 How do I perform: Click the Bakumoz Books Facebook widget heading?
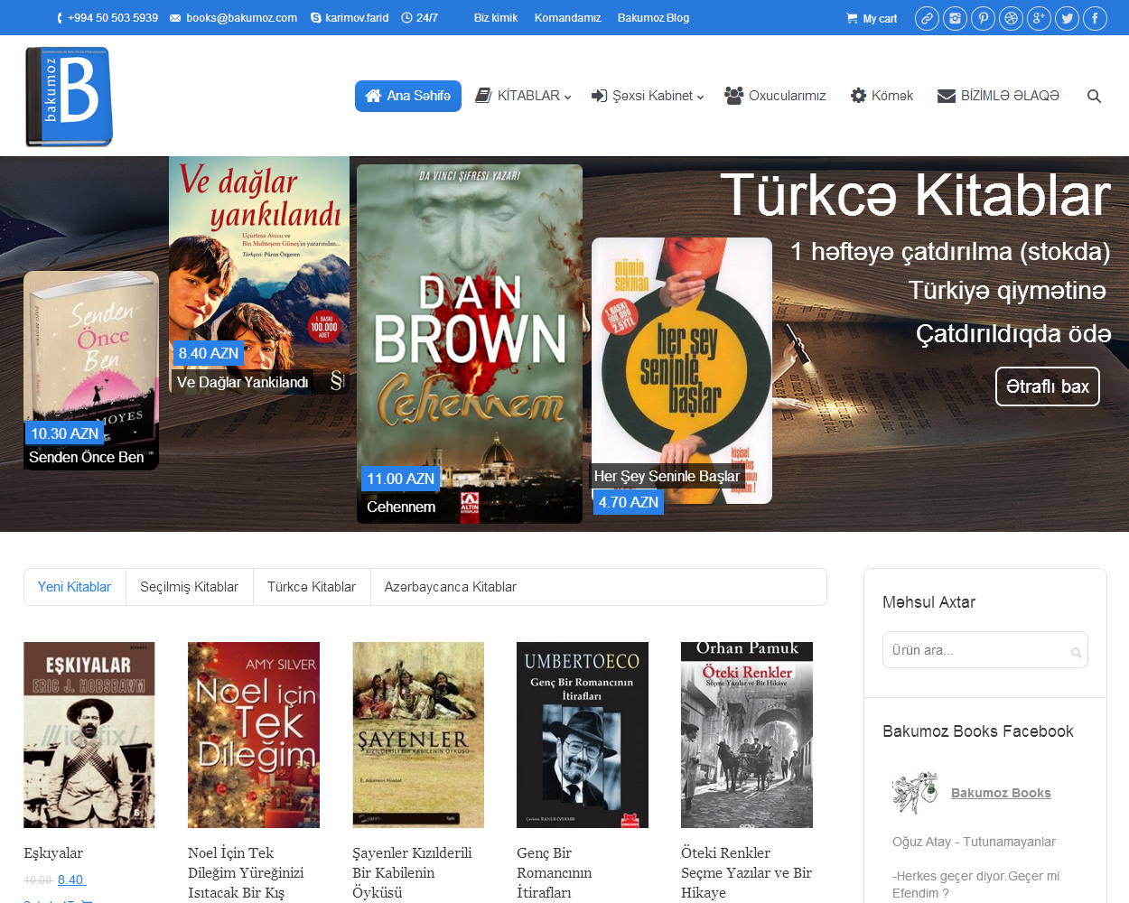(x=978, y=731)
